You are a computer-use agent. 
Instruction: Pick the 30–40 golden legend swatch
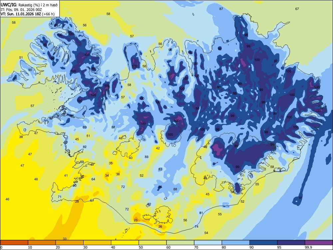(x=97, y=243)
